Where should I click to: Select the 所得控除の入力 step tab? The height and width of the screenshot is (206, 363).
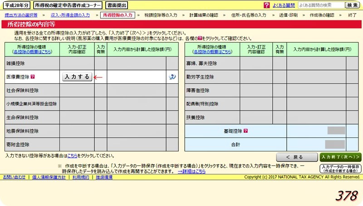(118, 15)
